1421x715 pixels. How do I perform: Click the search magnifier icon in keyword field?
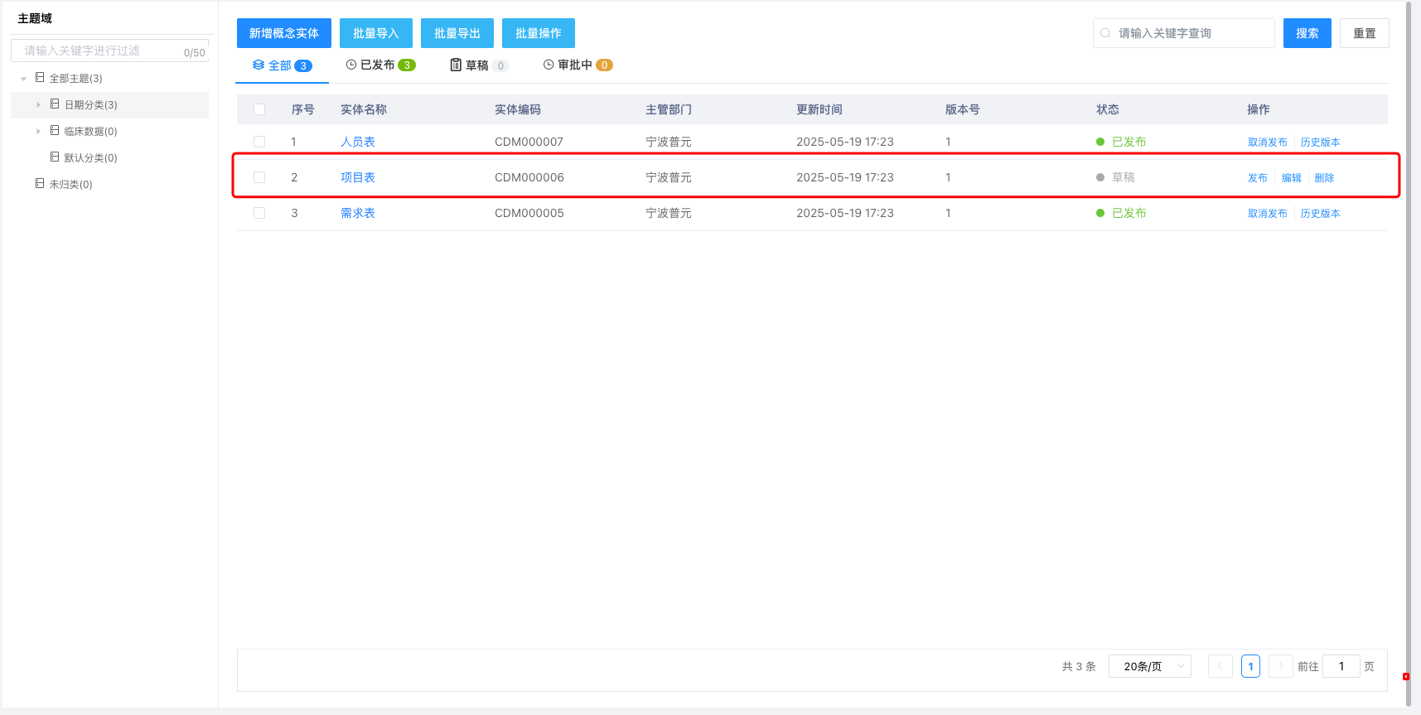pyautogui.click(x=1105, y=33)
